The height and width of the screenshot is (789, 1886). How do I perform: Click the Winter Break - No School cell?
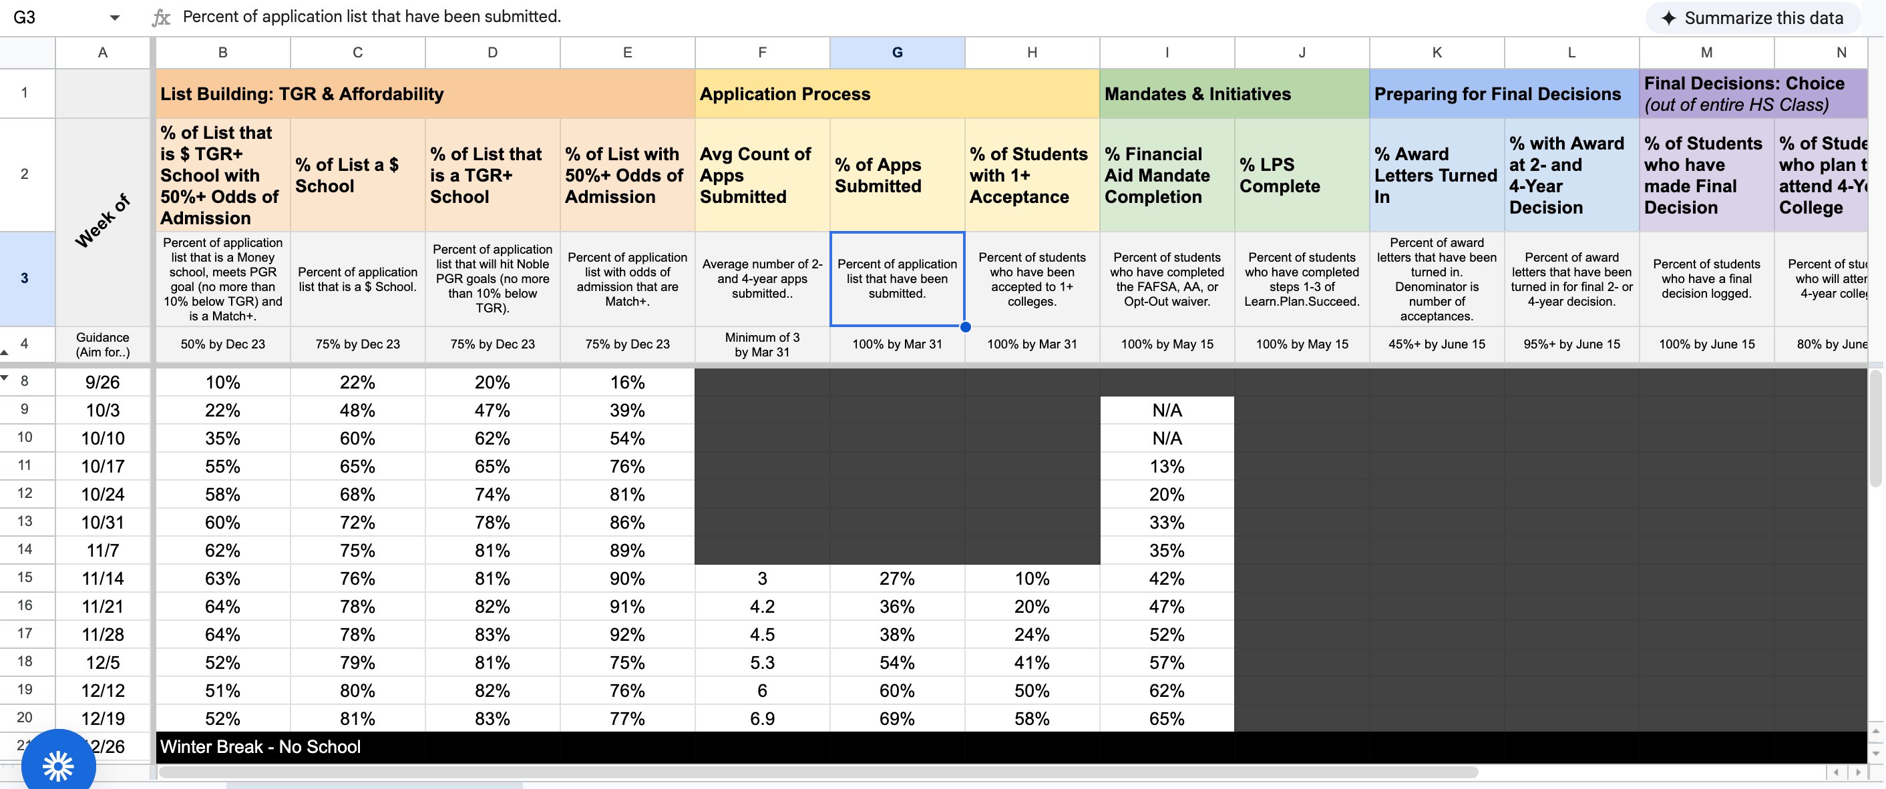pos(1010,746)
